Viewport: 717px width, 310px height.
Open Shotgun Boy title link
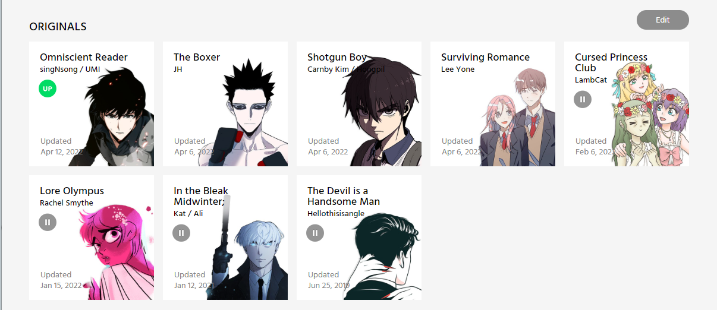[x=337, y=58]
